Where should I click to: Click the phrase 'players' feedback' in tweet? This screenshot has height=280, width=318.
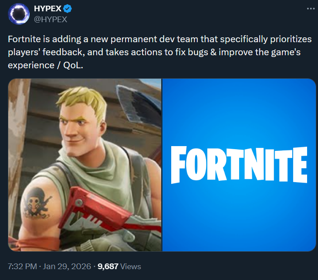[45, 52]
